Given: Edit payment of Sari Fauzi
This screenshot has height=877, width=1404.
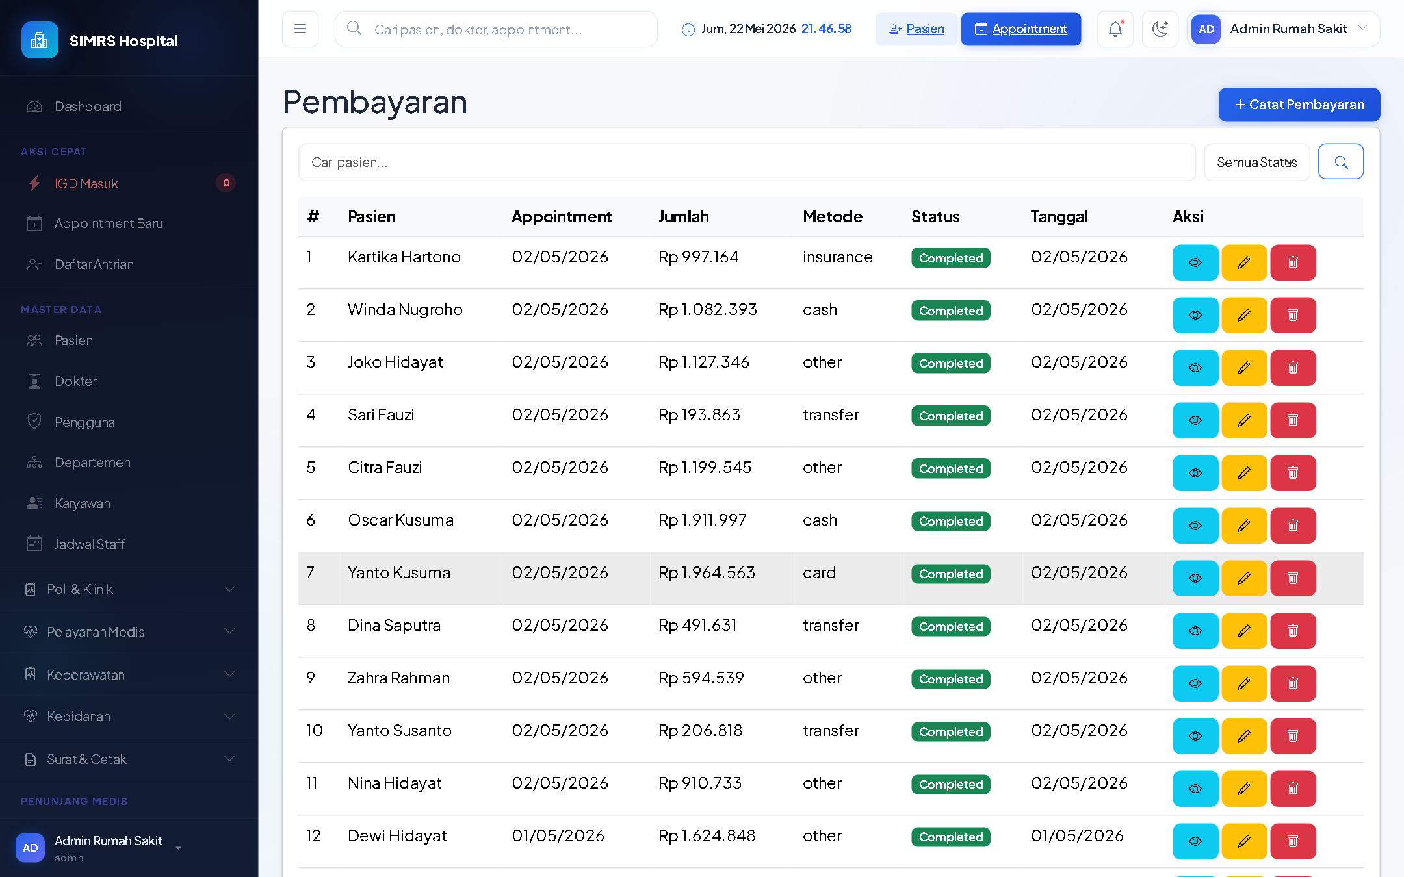Looking at the screenshot, I should pos(1244,420).
